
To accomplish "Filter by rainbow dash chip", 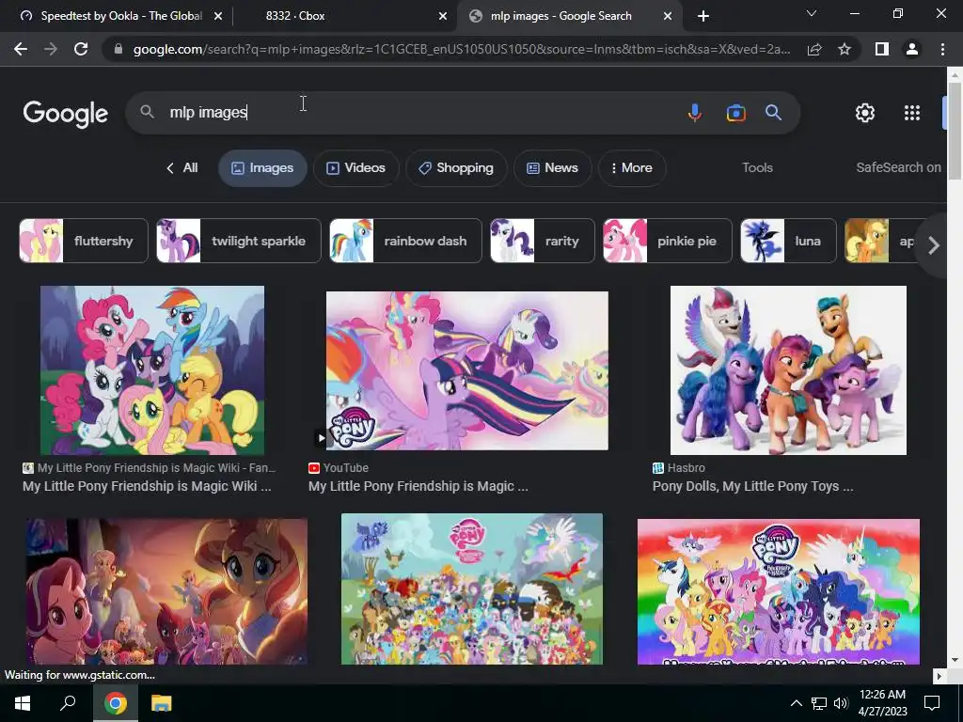I will tap(406, 241).
